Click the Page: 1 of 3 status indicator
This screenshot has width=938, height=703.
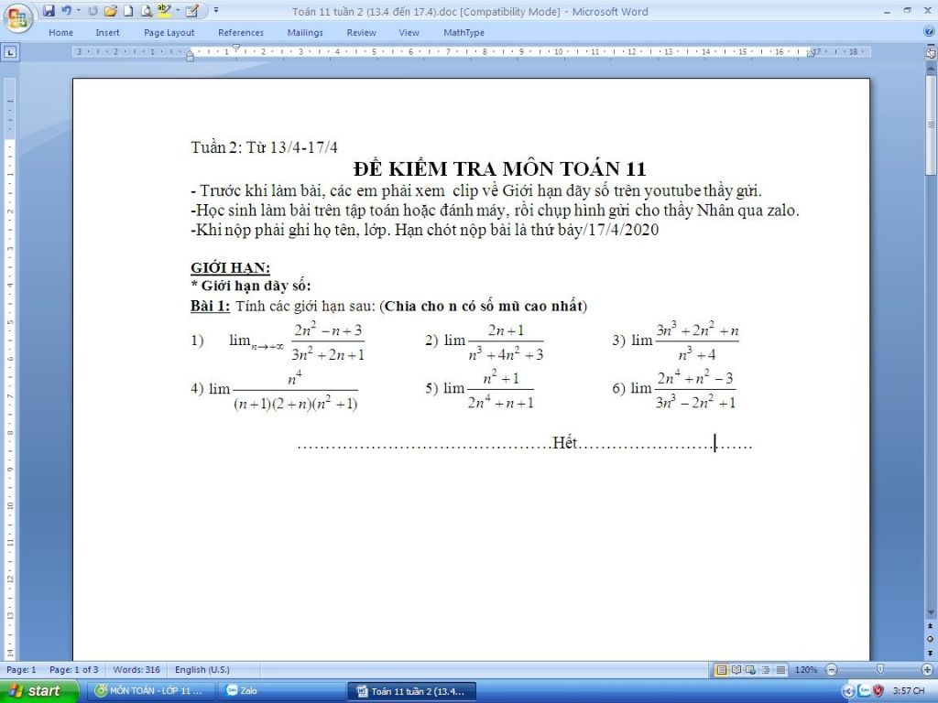(73, 669)
